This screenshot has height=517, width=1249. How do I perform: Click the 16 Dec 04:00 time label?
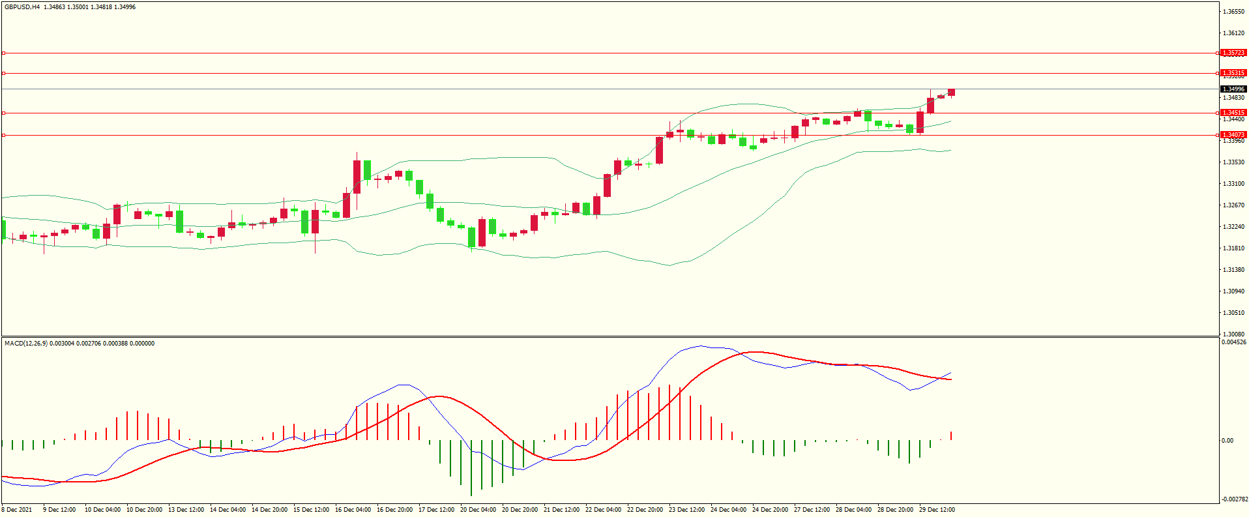tap(353, 510)
